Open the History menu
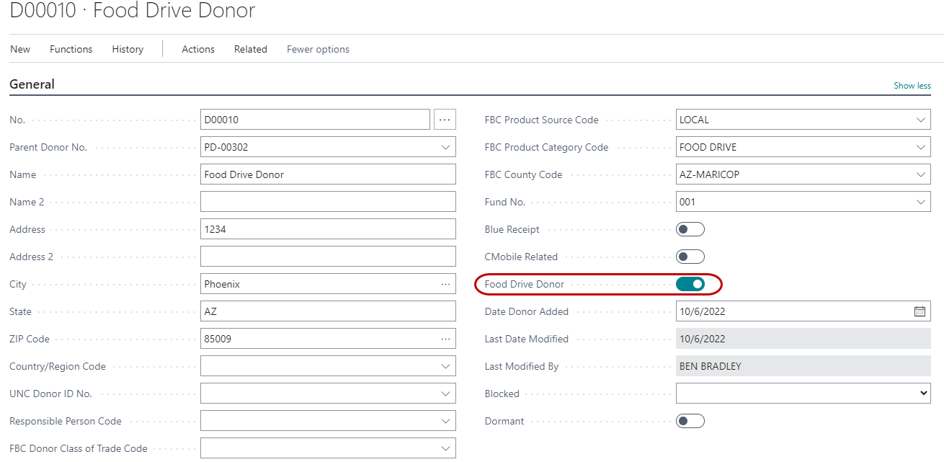Screen dimensions: 944x462 pos(128,49)
